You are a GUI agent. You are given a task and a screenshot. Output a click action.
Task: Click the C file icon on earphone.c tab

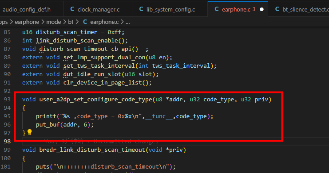pos(217,9)
